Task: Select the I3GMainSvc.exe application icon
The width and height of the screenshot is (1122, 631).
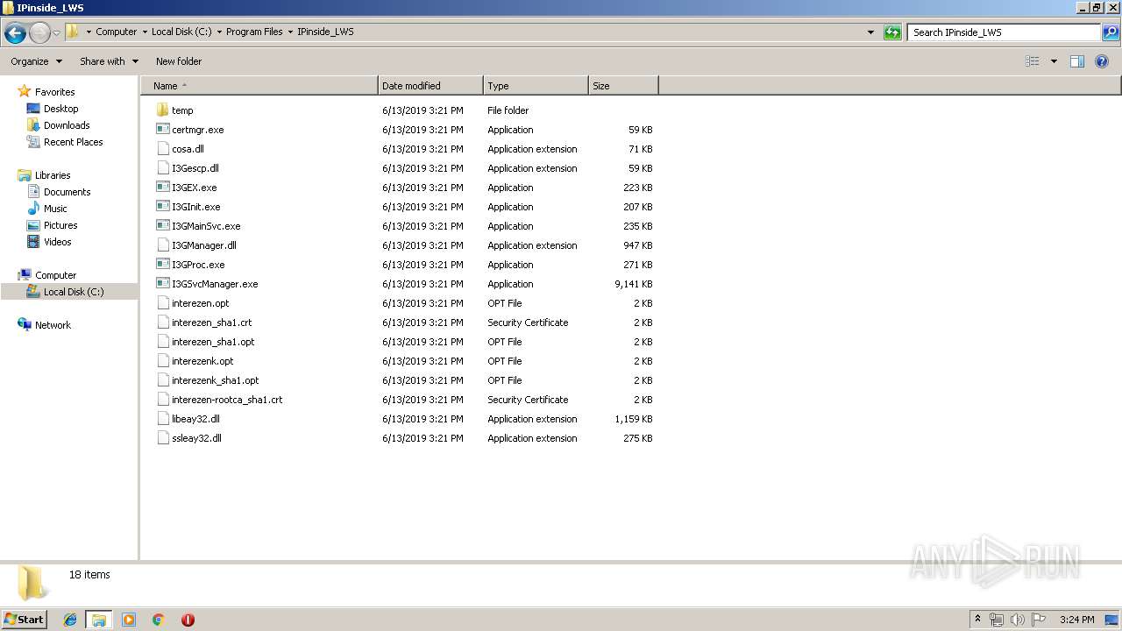Action: [162, 226]
